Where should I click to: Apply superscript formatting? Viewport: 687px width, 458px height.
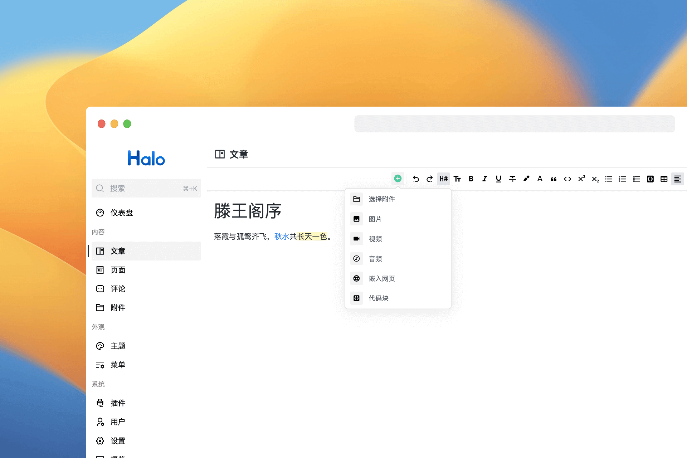point(581,179)
